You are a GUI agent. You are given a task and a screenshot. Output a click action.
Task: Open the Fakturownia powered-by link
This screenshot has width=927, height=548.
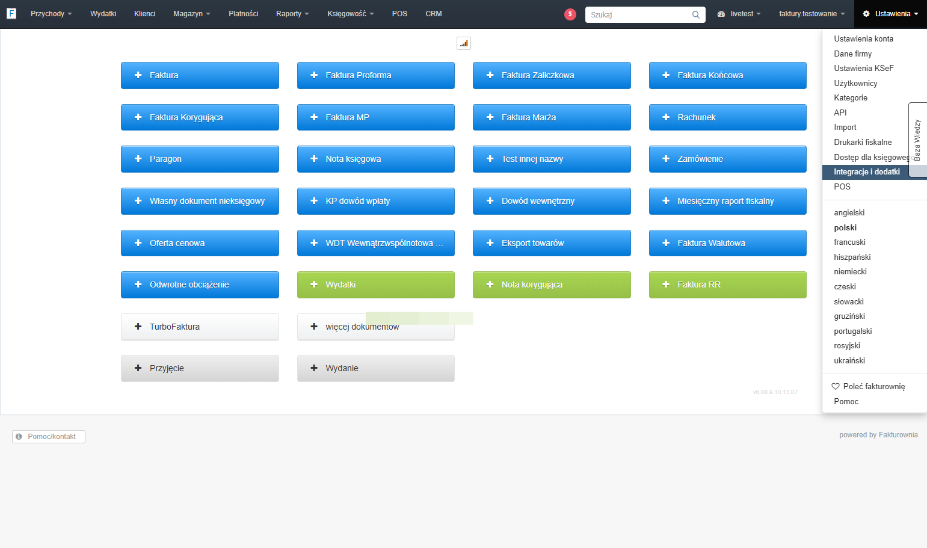pyautogui.click(x=898, y=435)
